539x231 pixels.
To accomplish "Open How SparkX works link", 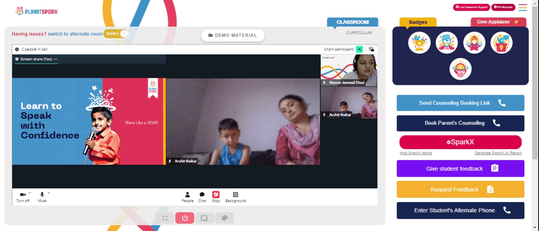I will point(416,153).
